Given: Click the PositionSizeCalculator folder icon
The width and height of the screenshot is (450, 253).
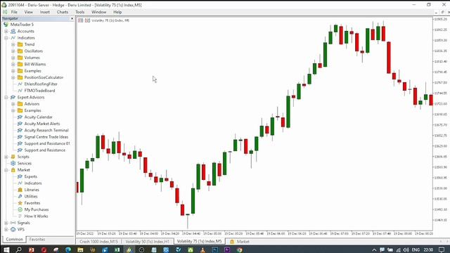Looking at the screenshot, I should [20, 77].
